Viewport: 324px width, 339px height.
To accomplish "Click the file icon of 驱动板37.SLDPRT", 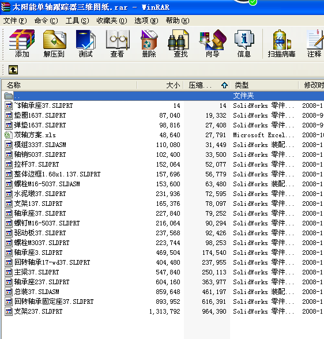I will point(9,233).
